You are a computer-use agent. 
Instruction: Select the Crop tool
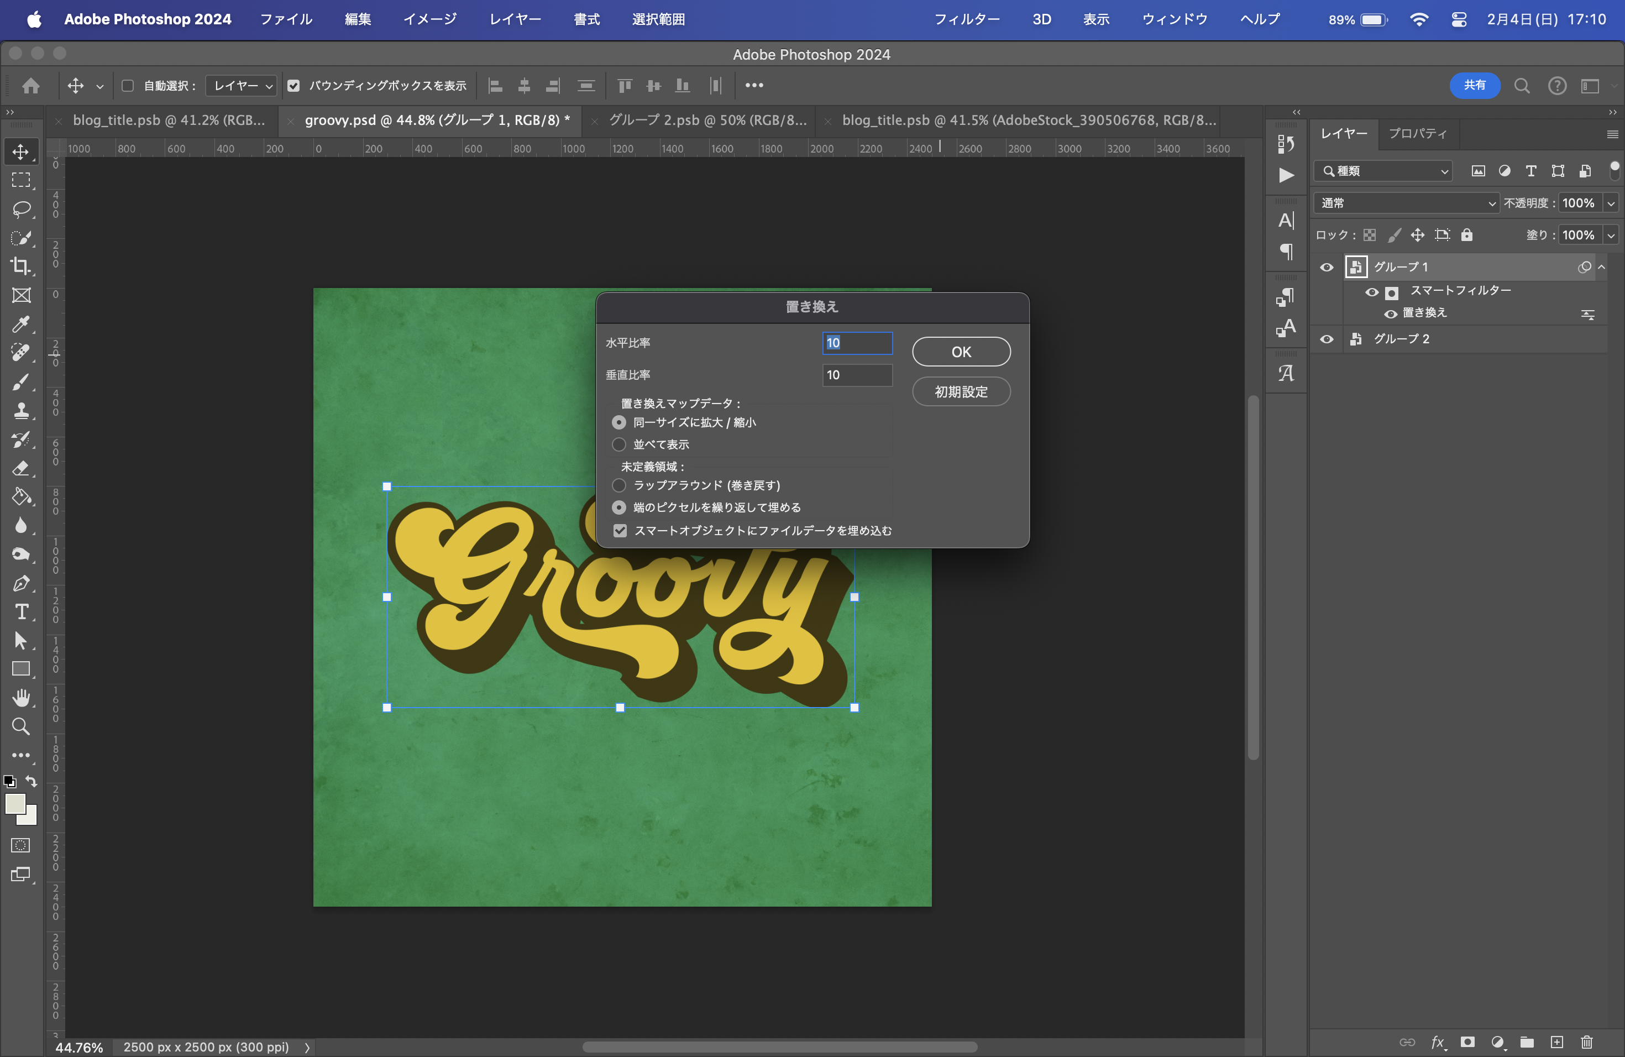click(20, 266)
